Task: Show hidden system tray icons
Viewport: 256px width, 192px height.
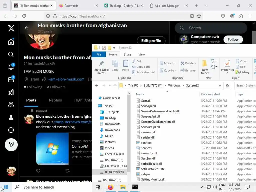Action: point(202,187)
